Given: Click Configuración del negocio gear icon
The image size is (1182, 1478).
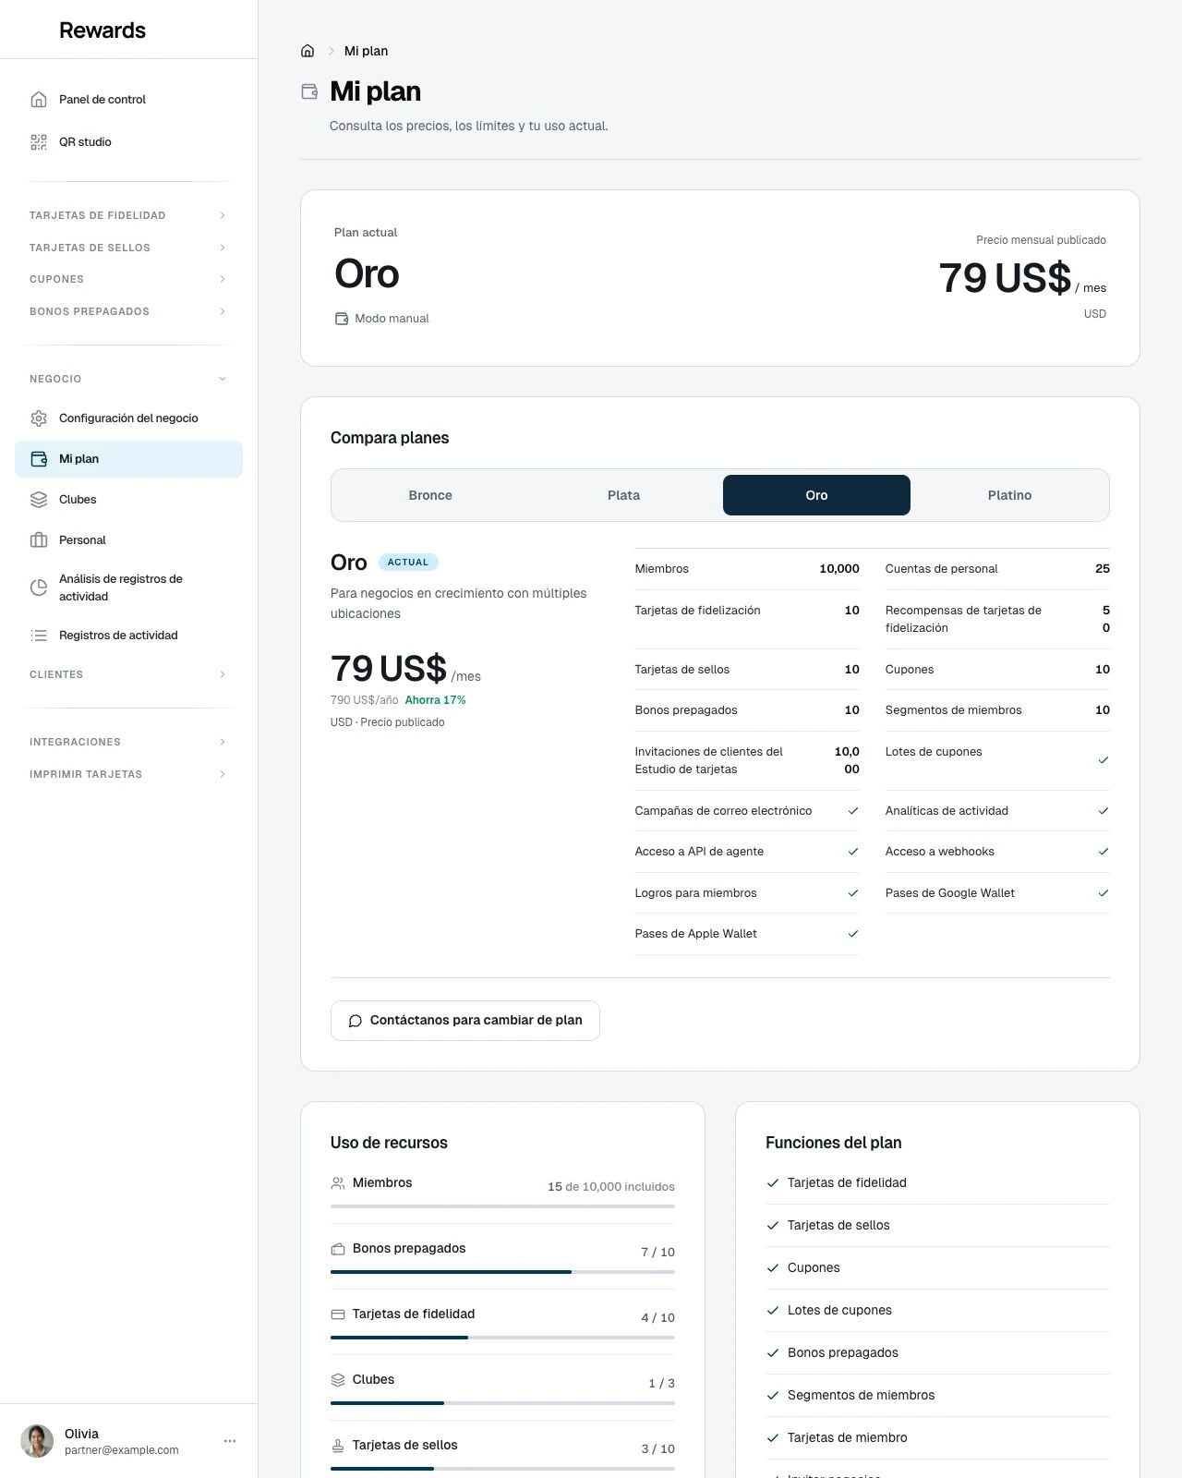Looking at the screenshot, I should (x=39, y=418).
